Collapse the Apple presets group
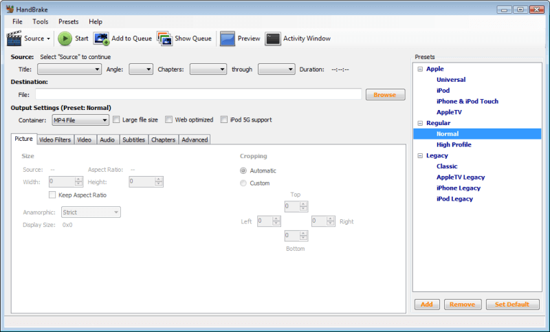The height and width of the screenshot is (332, 550). click(420, 69)
